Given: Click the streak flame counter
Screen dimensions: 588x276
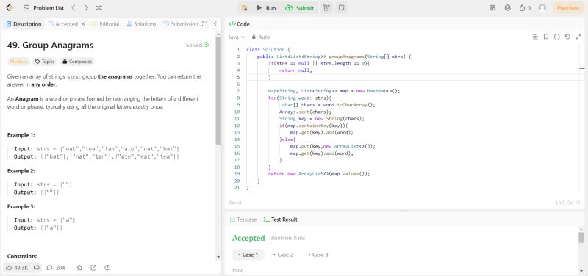Looking at the screenshot, I should pos(525,8).
